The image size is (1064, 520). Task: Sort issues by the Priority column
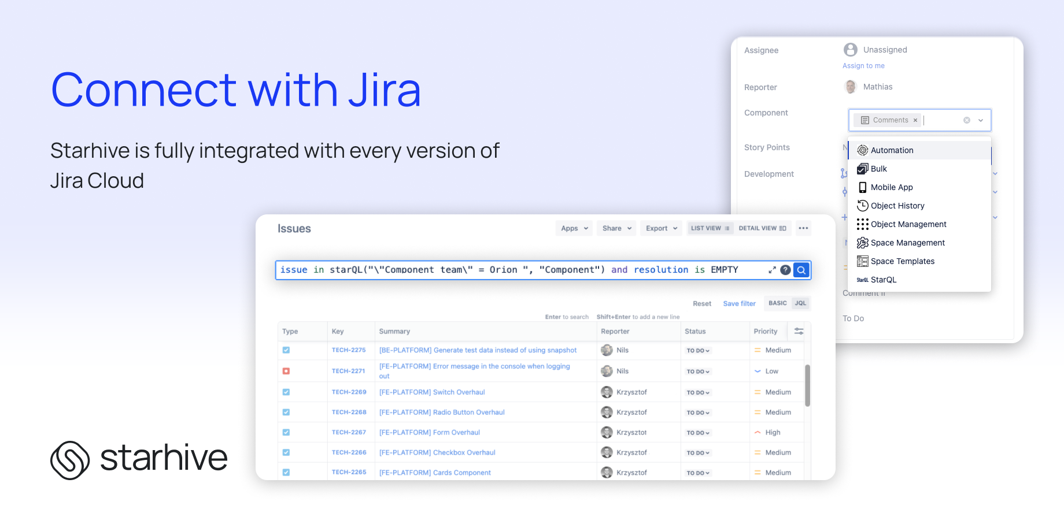[766, 332]
